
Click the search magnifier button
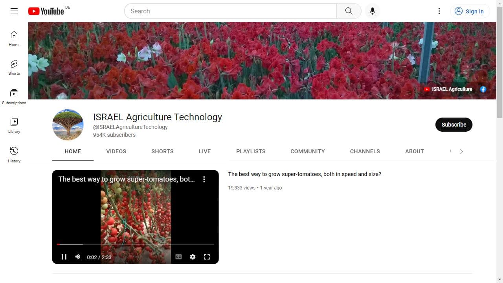349,11
